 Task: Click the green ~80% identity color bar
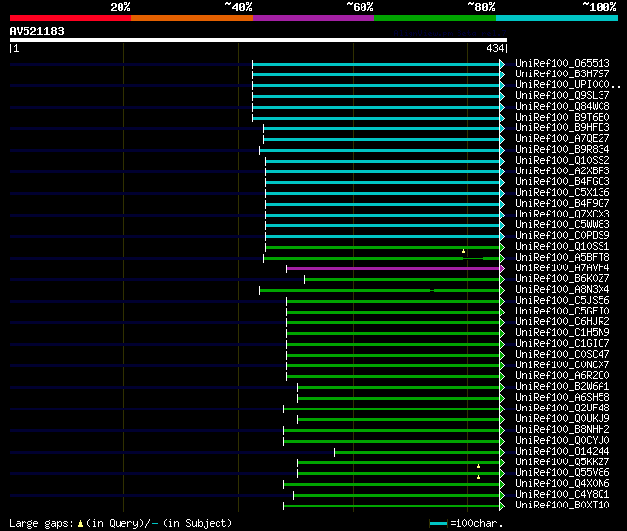435,18
